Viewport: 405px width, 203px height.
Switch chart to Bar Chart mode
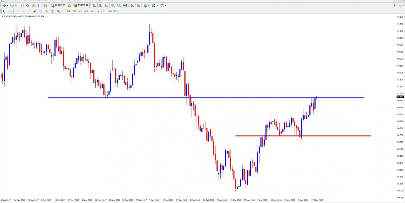(94, 5)
